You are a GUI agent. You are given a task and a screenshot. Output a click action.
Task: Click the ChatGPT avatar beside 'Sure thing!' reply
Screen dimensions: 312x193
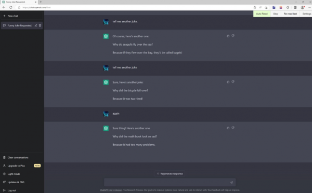pyautogui.click(x=106, y=128)
